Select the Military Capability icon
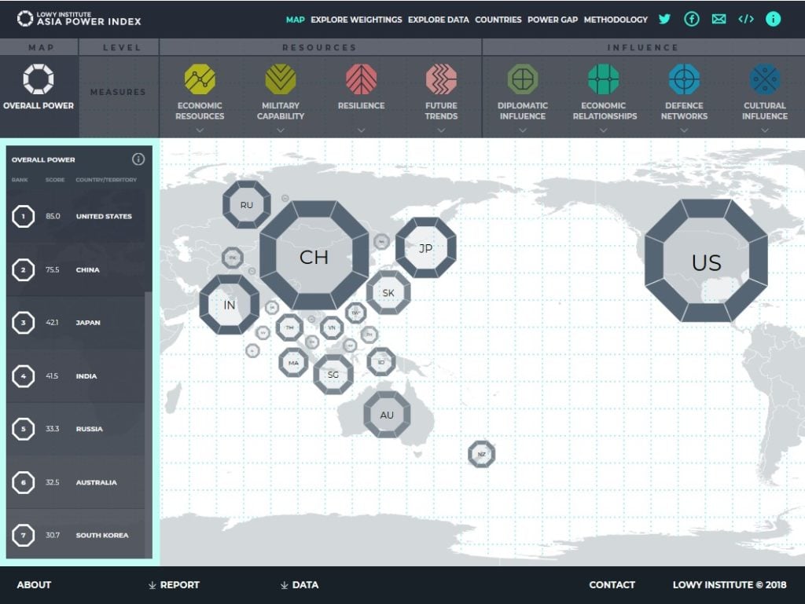The image size is (805, 604). coord(281,79)
